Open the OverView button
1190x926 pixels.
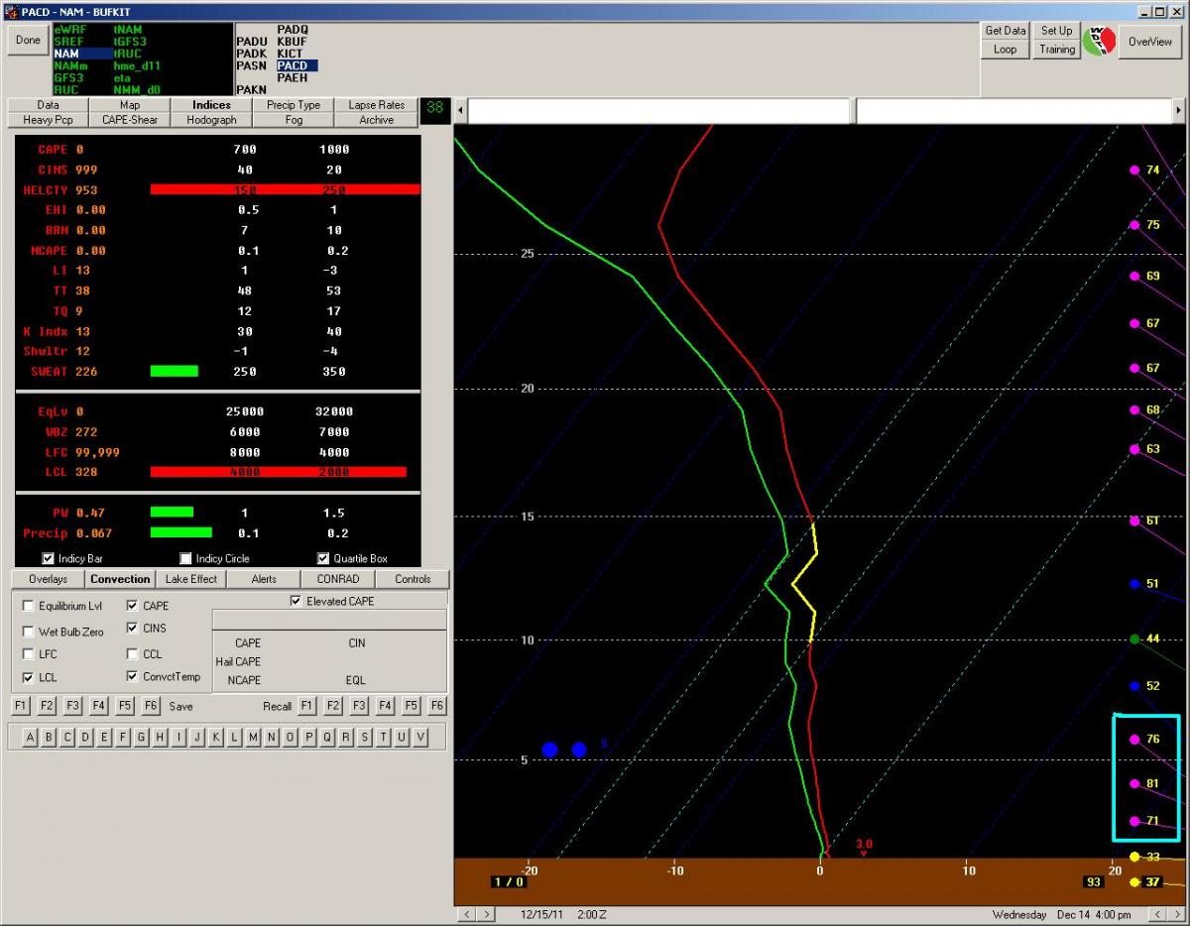click(1149, 42)
